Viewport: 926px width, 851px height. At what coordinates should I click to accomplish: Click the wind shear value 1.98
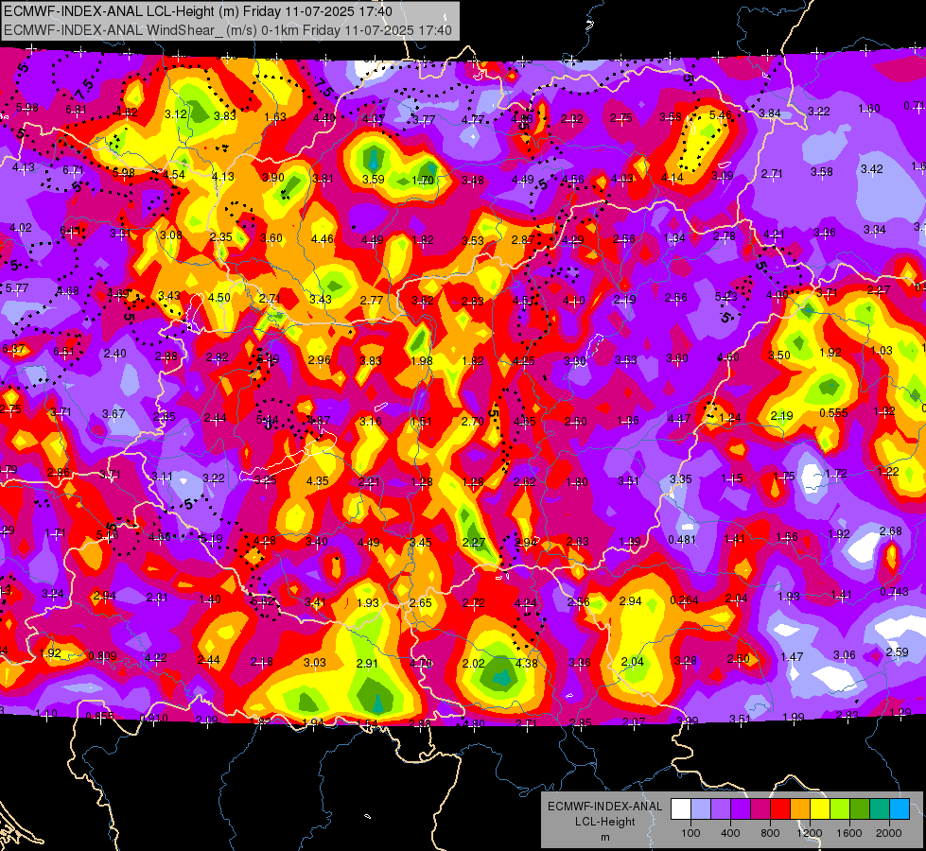pos(422,361)
